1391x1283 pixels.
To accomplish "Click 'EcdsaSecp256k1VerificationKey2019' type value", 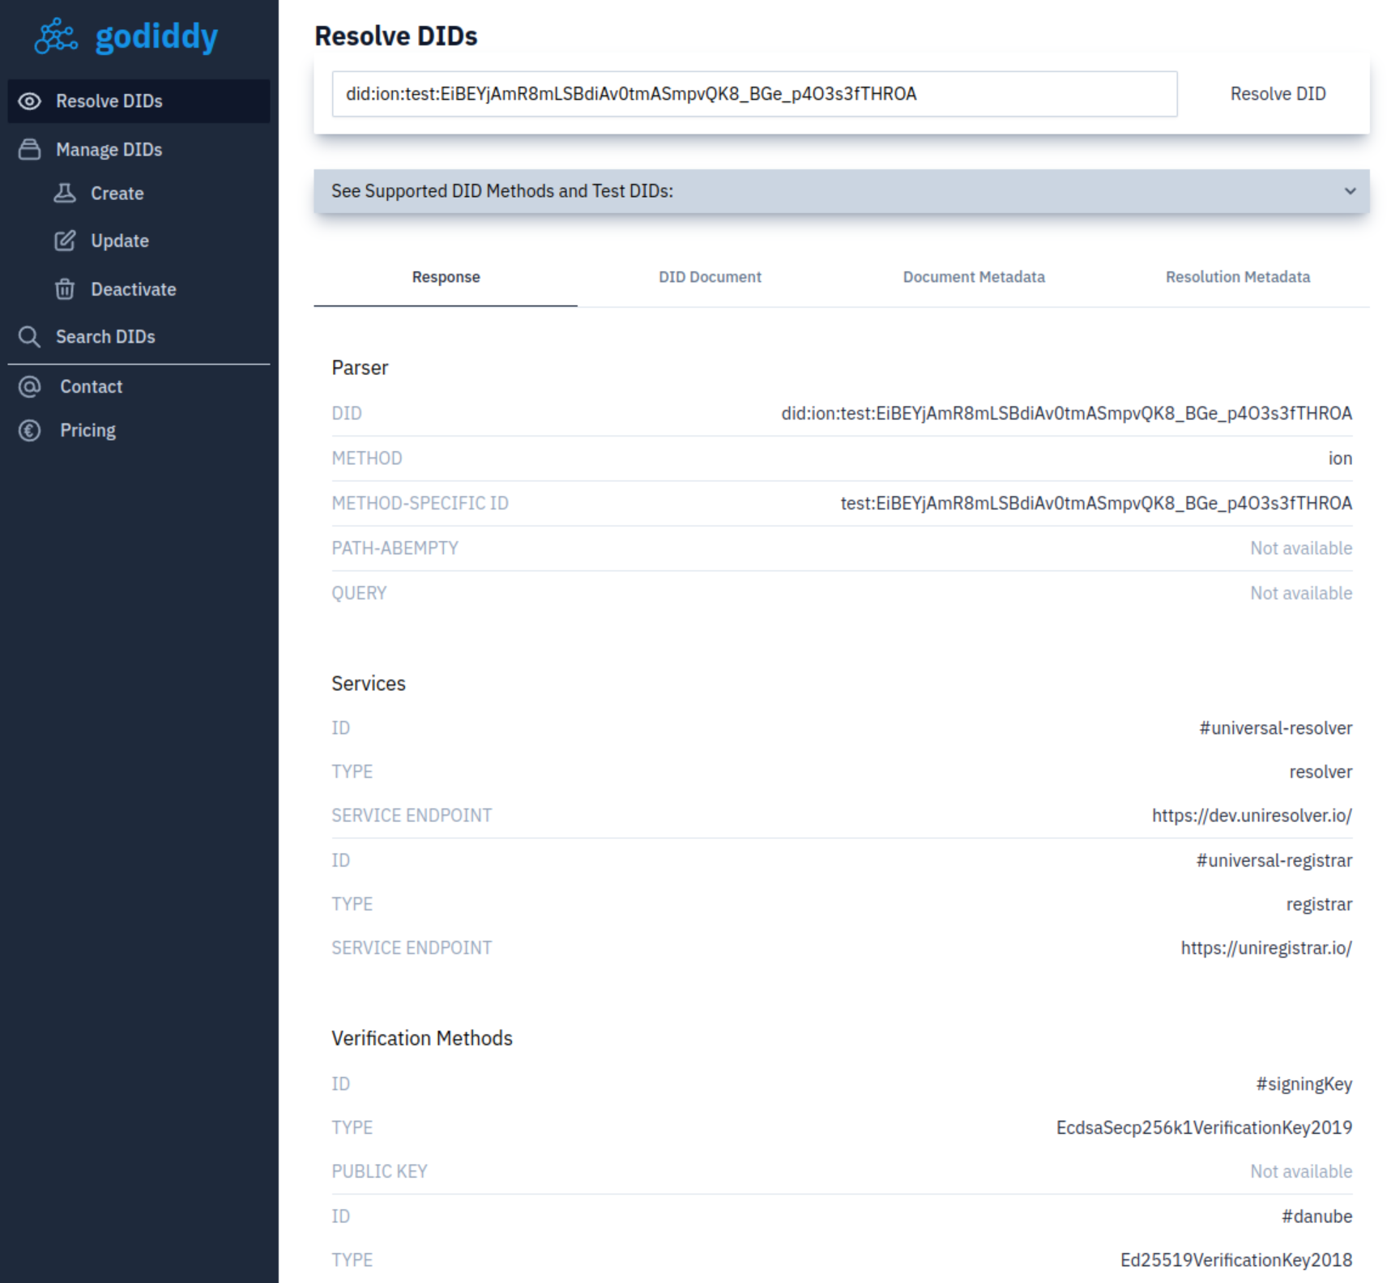I will click(1204, 1127).
